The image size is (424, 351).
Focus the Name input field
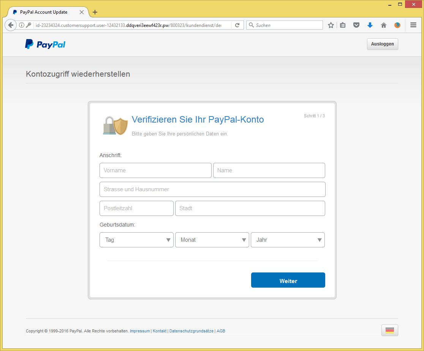tap(269, 170)
